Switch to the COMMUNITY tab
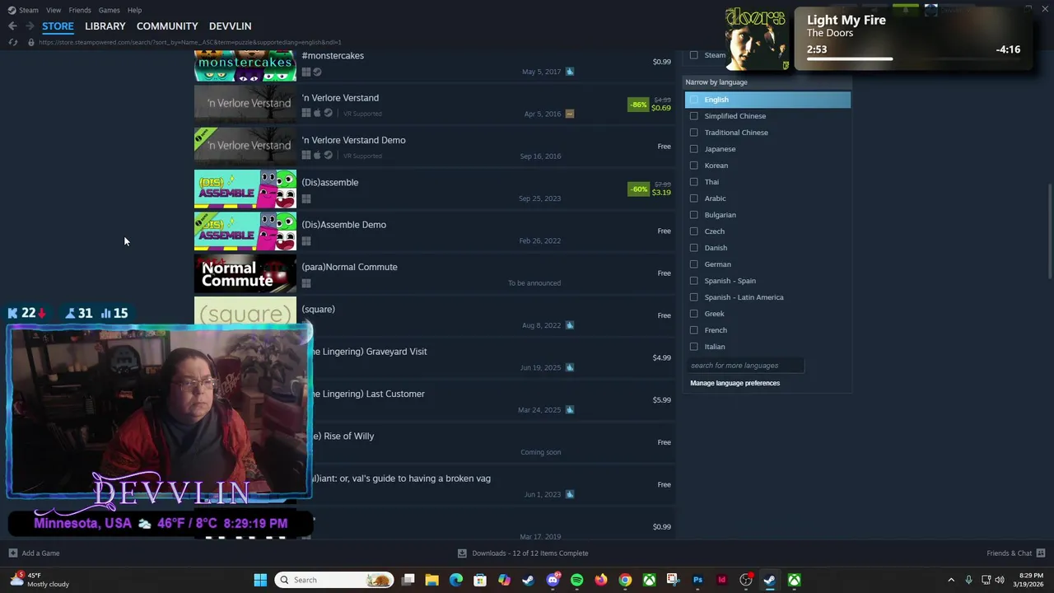 (167, 26)
